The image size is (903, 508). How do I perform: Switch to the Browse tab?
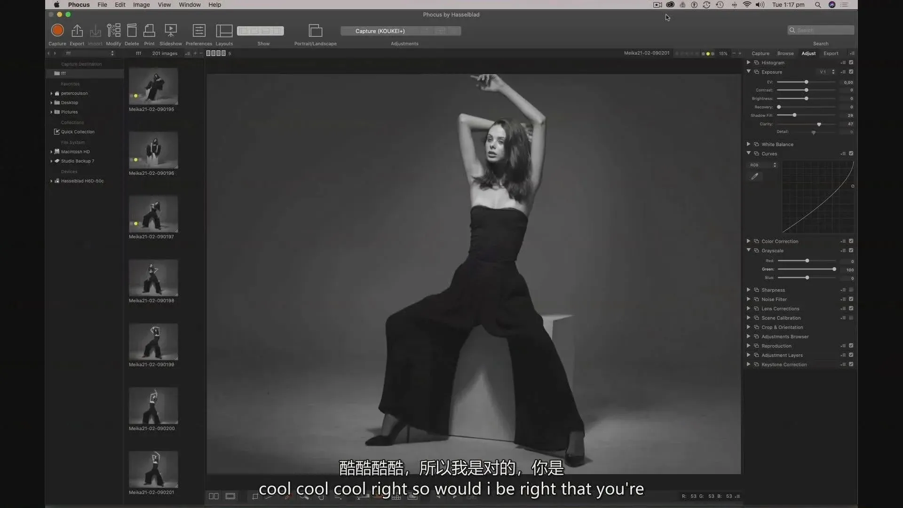click(x=785, y=54)
